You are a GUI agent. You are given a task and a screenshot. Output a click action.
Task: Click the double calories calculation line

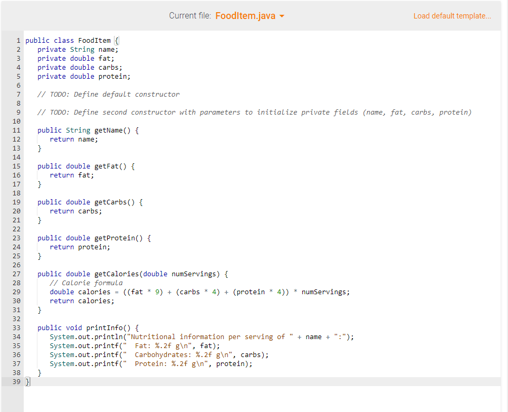coord(200,292)
